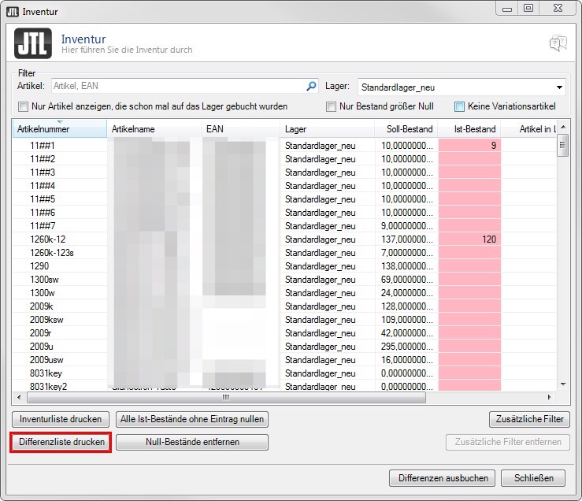This screenshot has height=501, width=582.
Task: Click Schließen button
Action: point(533,478)
